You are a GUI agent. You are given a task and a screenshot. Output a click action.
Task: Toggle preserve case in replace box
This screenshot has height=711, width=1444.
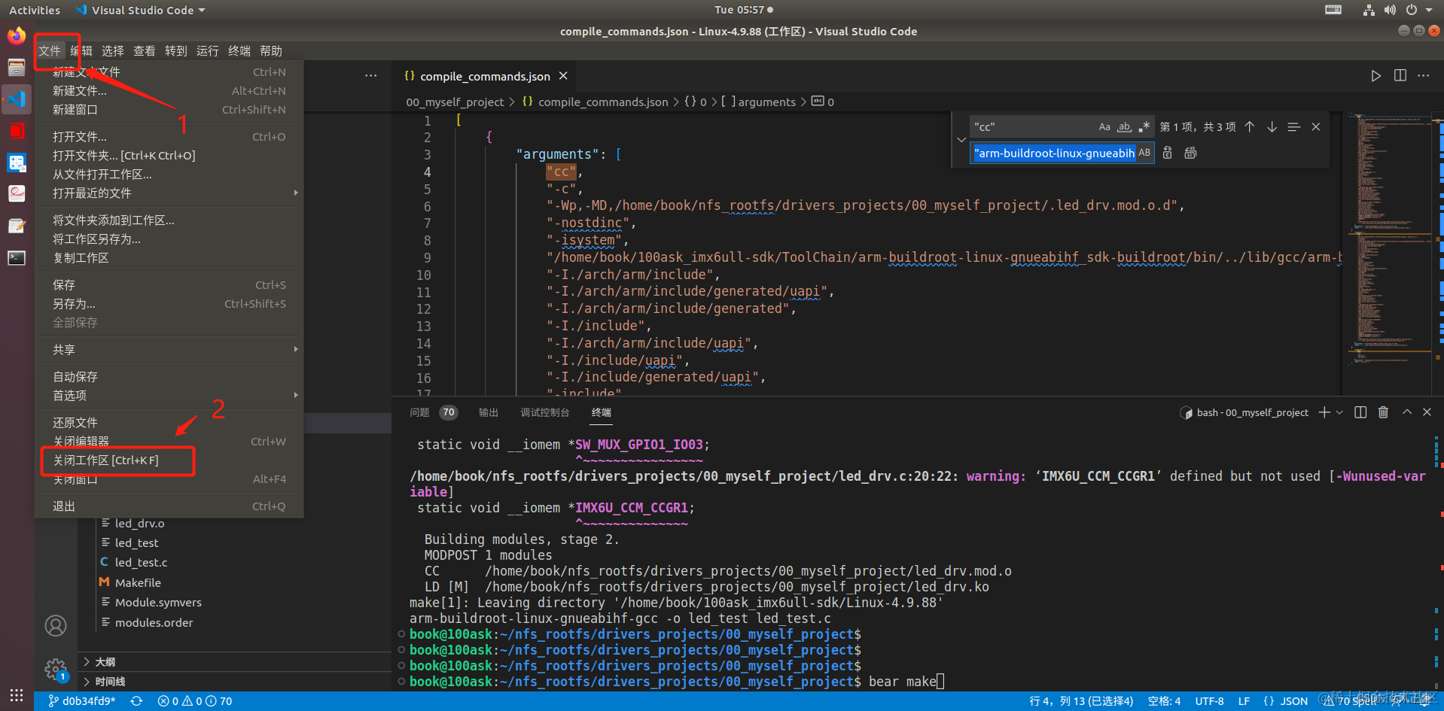click(1144, 153)
